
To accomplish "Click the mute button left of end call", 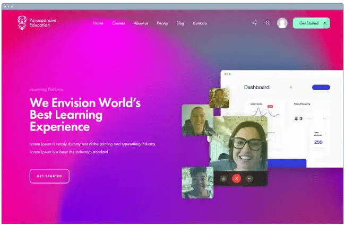I will pyautogui.click(x=223, y=179).
